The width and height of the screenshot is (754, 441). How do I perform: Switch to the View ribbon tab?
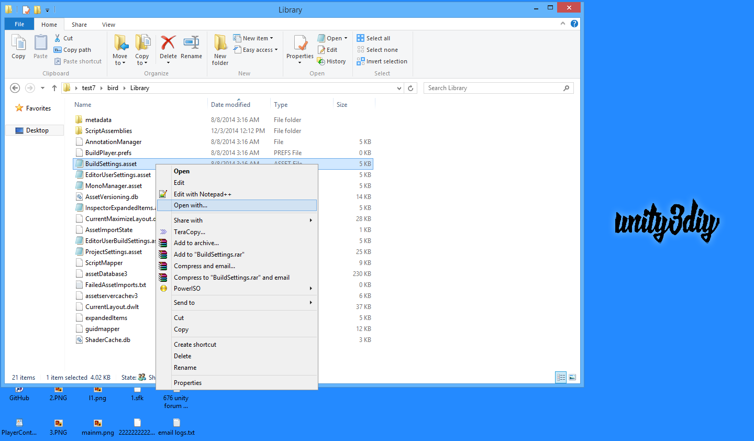109,25
